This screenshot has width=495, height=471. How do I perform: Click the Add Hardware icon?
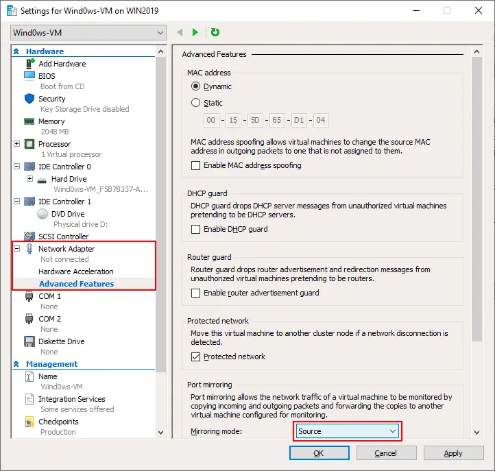[x=29, y=64]
